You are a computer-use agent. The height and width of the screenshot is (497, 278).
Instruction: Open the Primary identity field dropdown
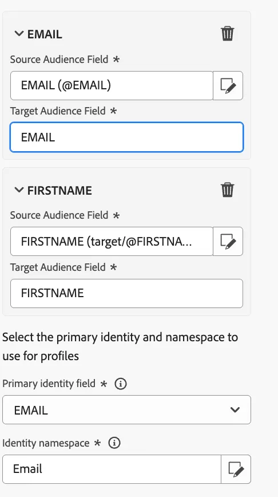(126, 410)
